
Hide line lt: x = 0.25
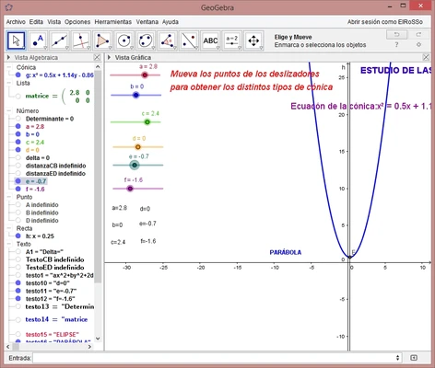coord(18,236)
